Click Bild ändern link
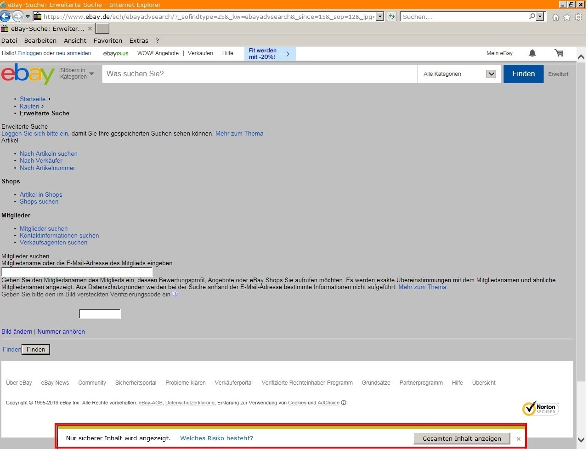Screen dimensions: 588x449 pos(17,331)
